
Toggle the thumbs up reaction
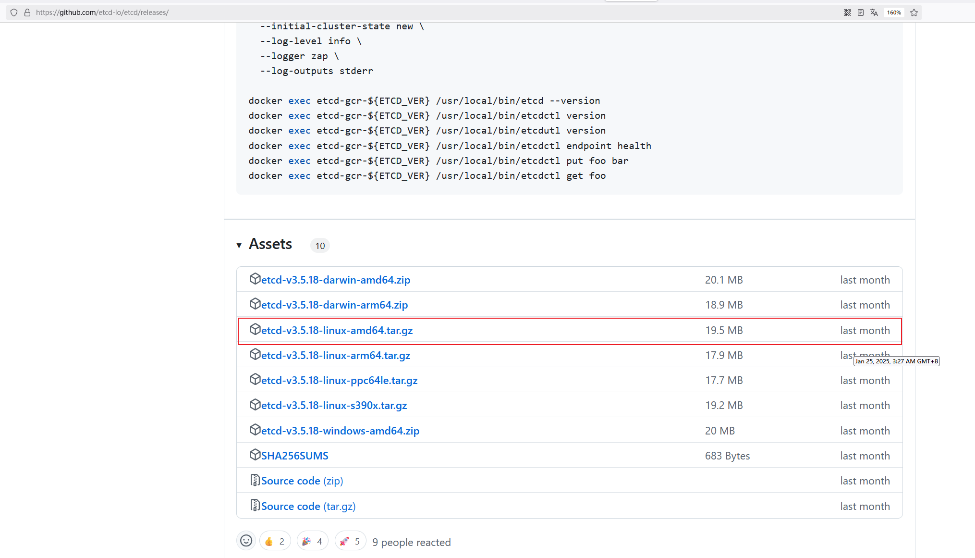[x=275, y=541]
